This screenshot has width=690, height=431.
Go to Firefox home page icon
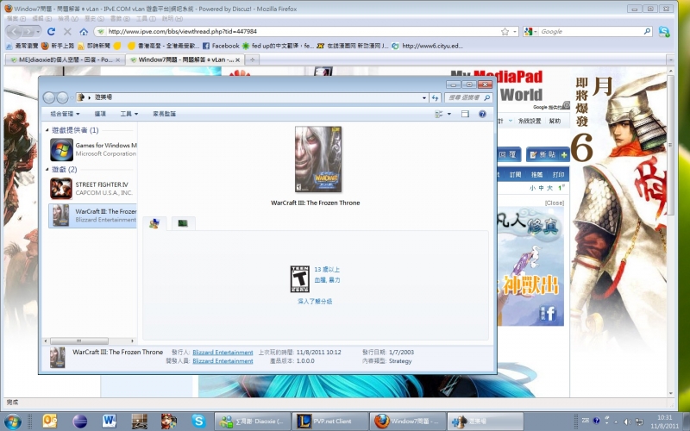(84, 32)
